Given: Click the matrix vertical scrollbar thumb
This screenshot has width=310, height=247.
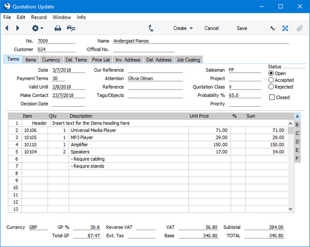Looking at the screenshot, I should 290,131.
